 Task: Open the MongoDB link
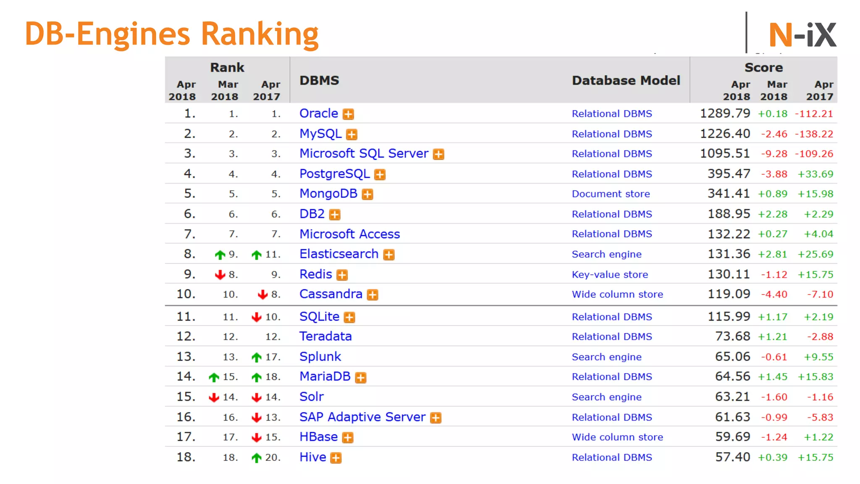[328, 194]
